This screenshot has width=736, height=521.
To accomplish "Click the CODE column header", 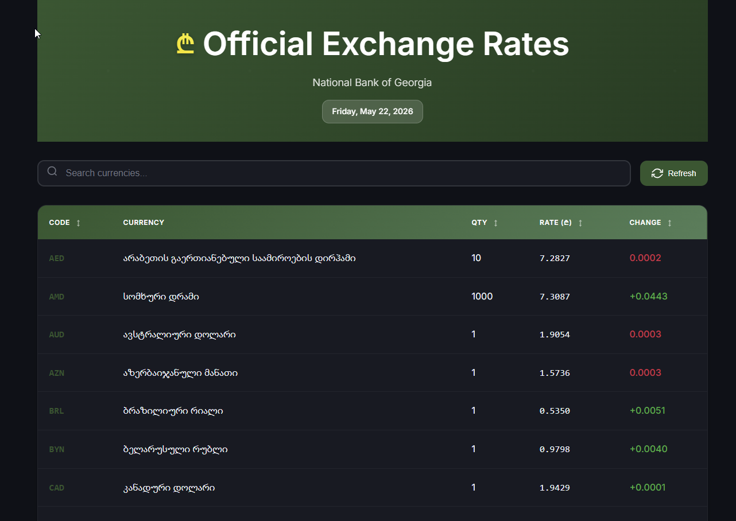I will tap(60, 223).
